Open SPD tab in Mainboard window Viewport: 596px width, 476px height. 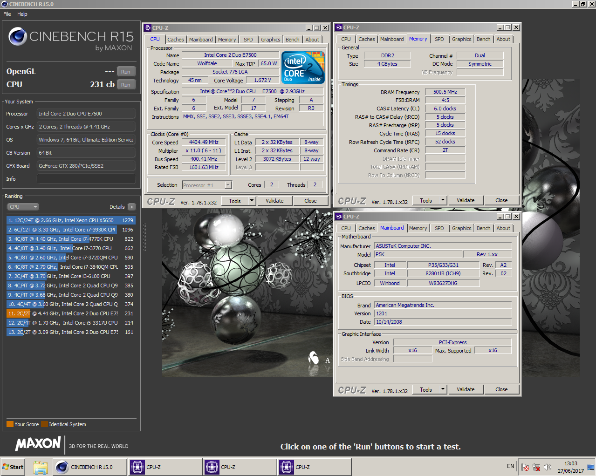click(x=439, y=228)
